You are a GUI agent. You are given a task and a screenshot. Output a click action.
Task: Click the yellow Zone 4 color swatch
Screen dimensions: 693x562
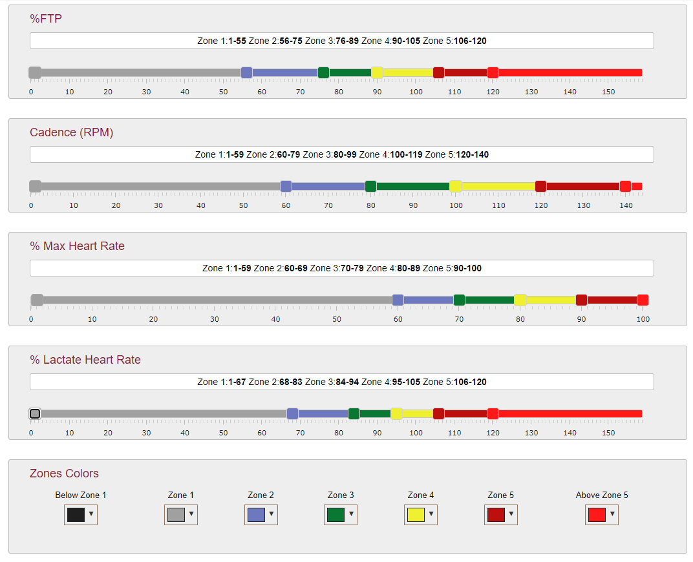tap(416, 515)
